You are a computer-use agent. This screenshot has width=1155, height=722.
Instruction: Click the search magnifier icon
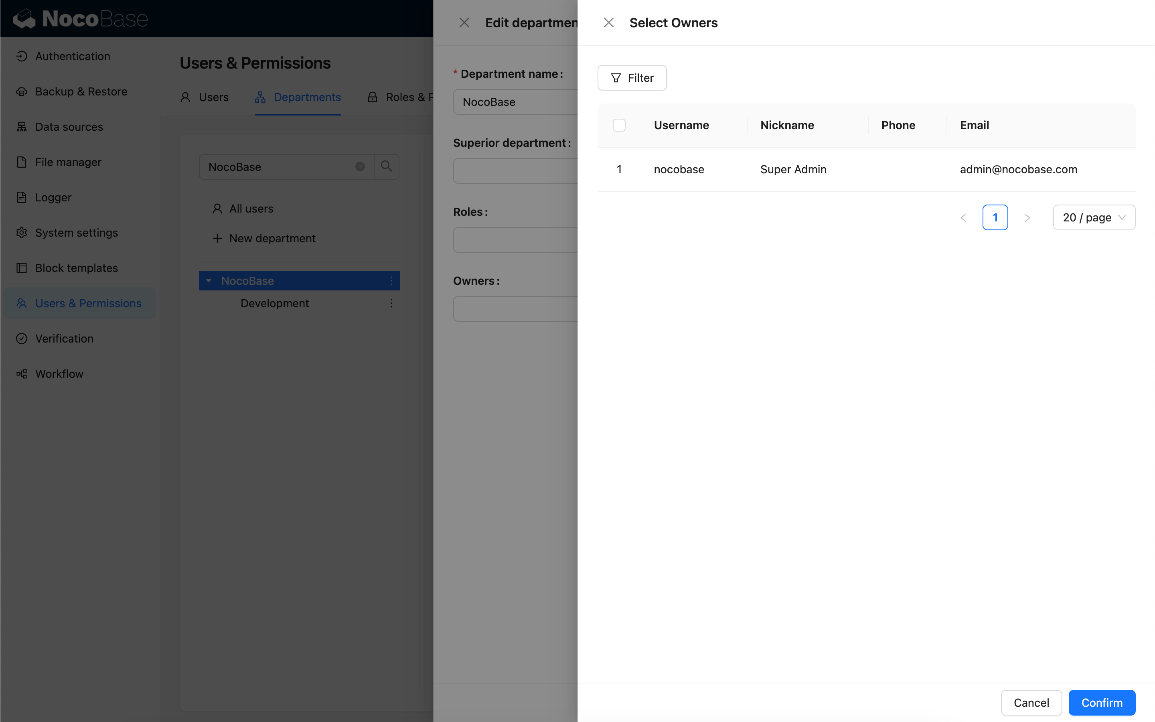point(386,166)
